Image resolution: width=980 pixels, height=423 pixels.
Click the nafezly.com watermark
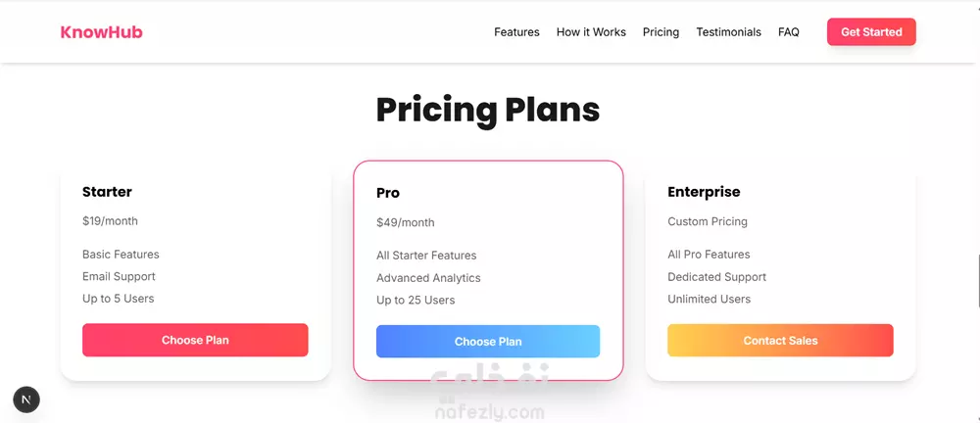click(x=489, y=412)
